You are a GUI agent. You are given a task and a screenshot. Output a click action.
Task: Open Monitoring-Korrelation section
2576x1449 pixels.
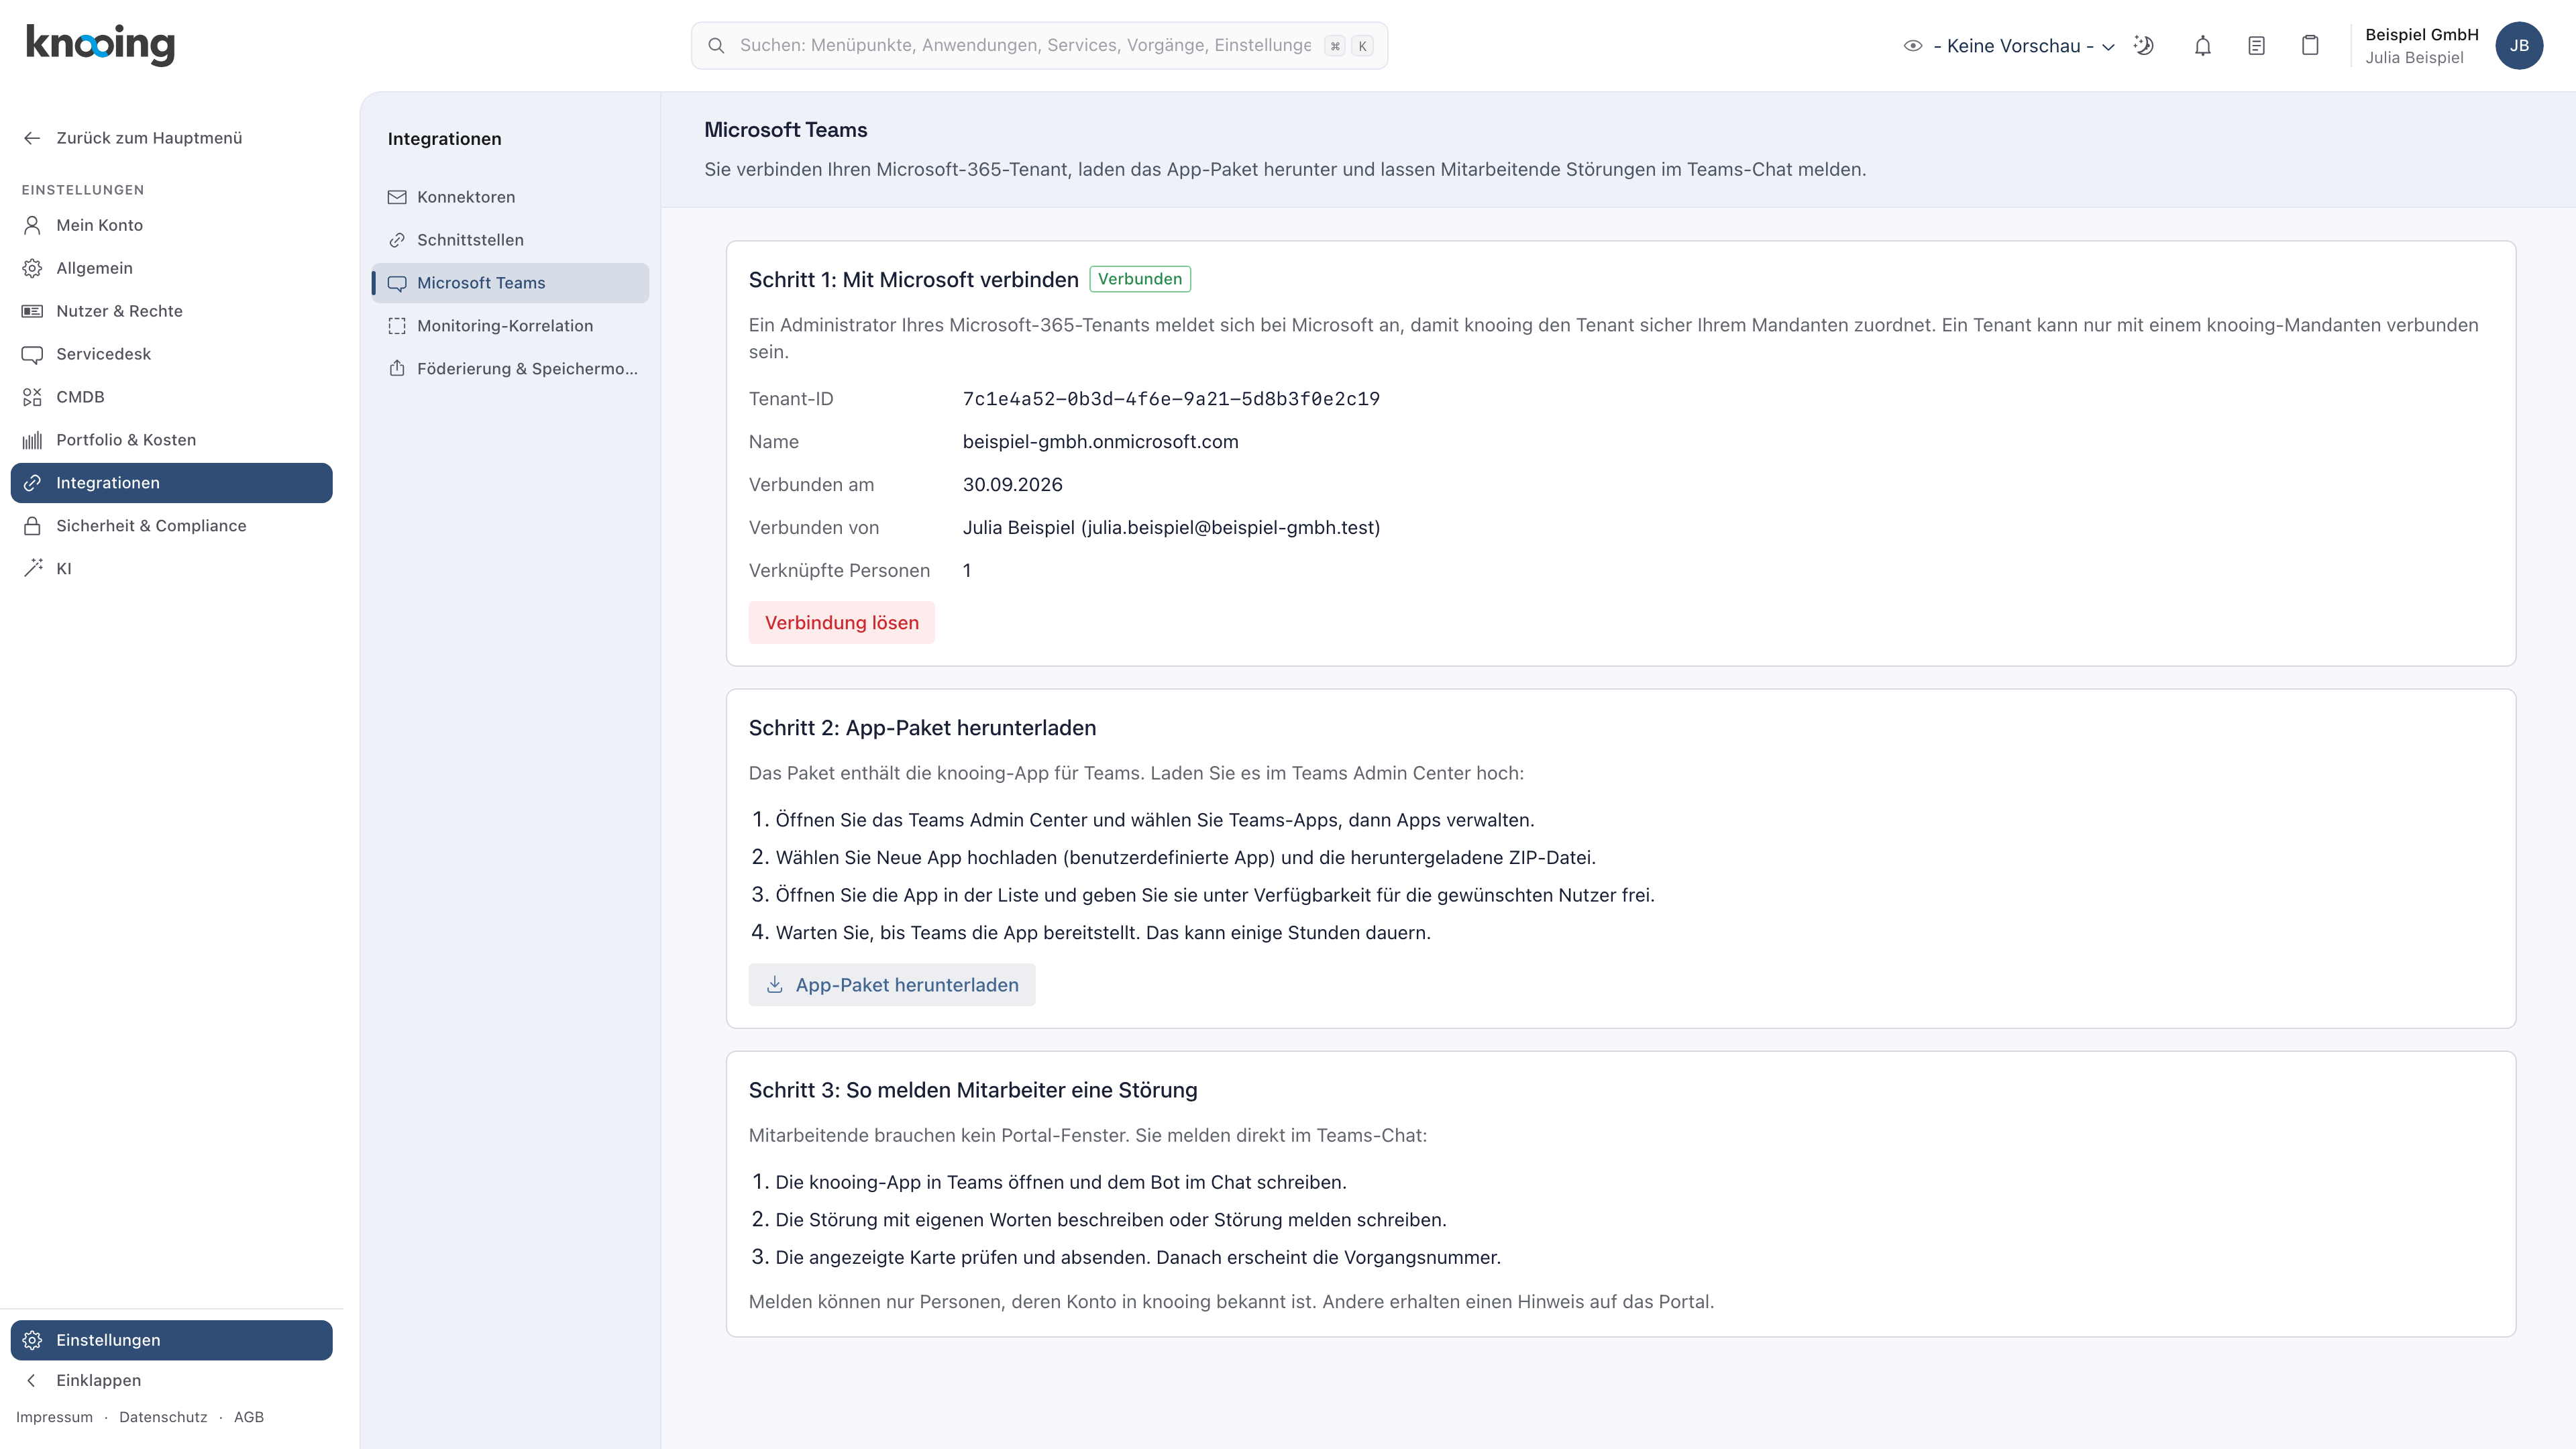pos(510,326)
